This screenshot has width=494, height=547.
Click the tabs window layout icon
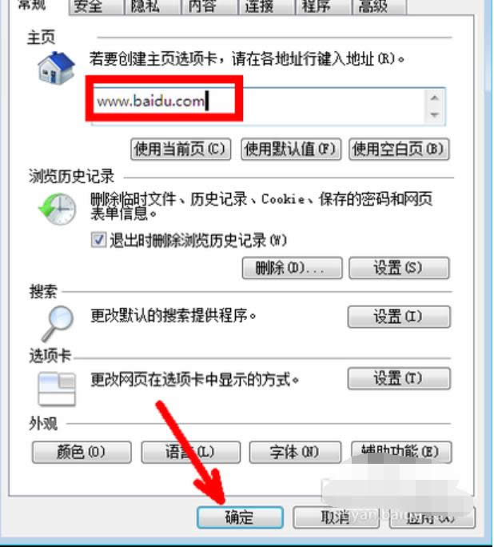click(x=57, y=389)
